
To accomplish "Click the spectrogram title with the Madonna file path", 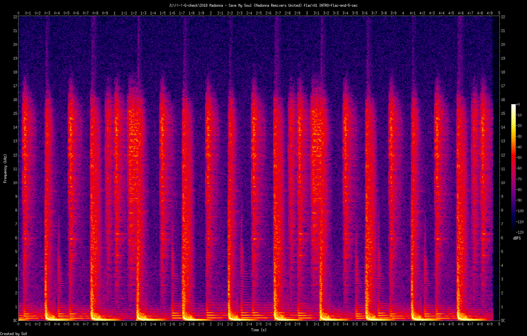I will [x=263, y=5].
